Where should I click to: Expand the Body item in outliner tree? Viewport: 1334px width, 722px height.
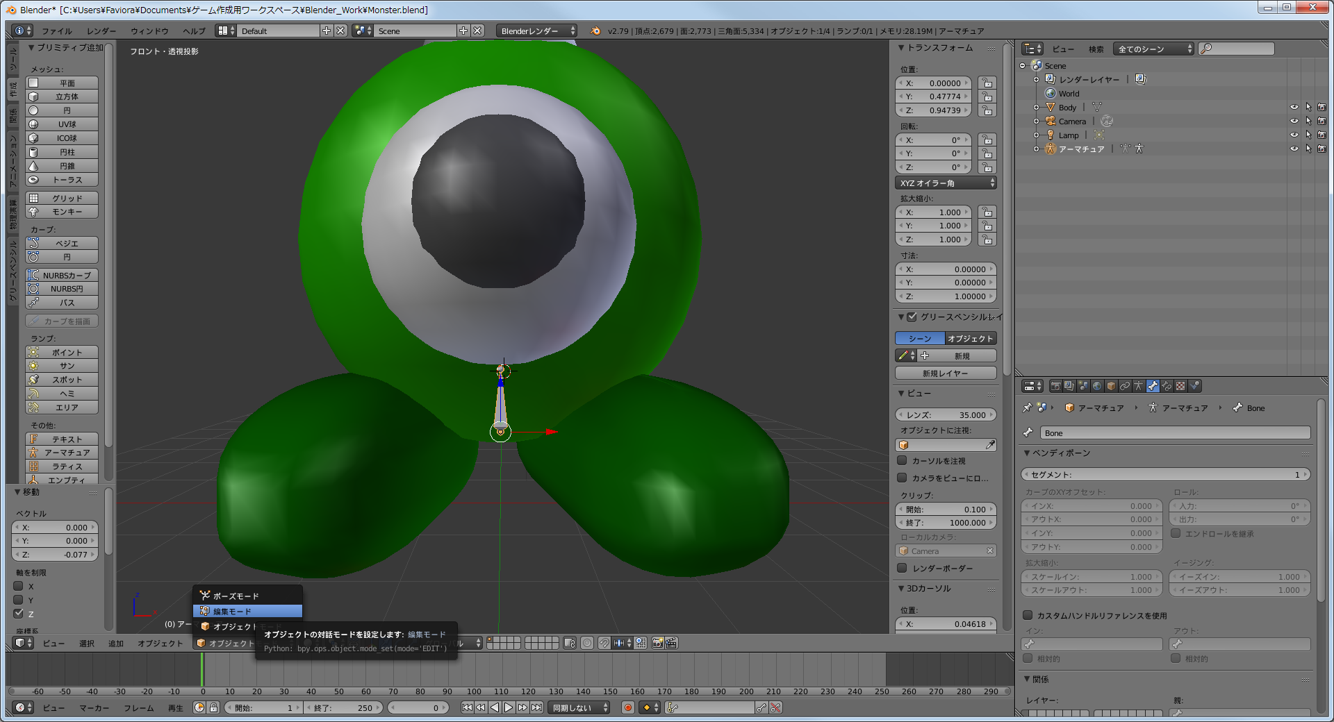click(x=1036, y=108)
